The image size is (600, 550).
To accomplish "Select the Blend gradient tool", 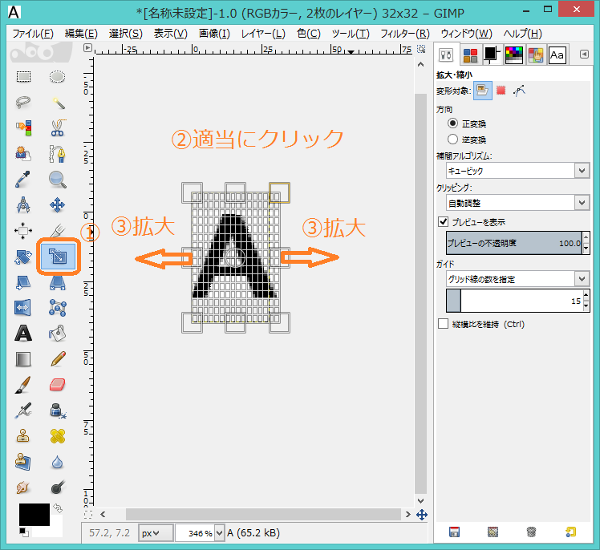I will pyautogui.click(x=23, y=359).
